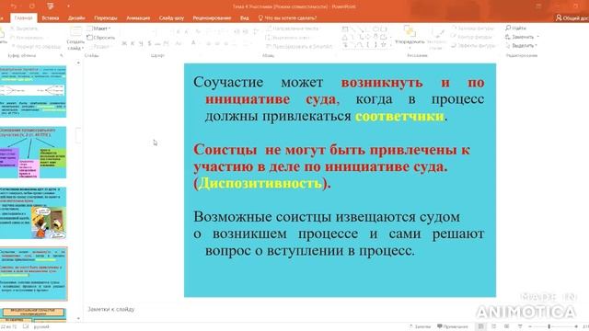Start slideshow from status bar icon

pyautogui.click(x=520, y=326)
